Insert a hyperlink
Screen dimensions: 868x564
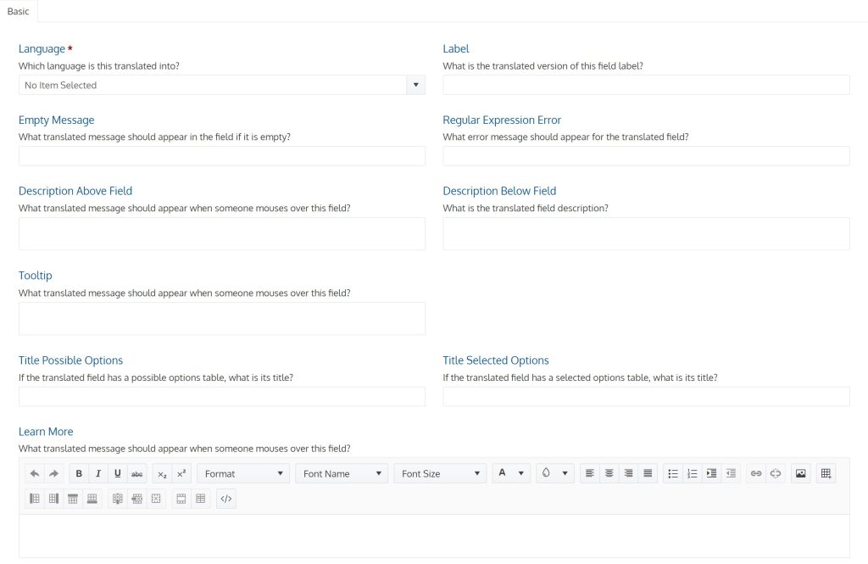pyautogui.click(x=755, y=474)
